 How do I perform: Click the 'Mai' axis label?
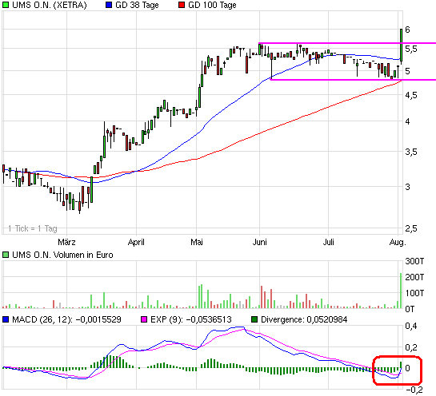(x=197, y=242)
